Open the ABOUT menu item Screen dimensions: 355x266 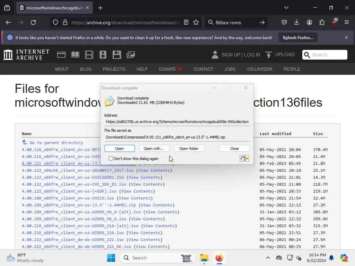coord(62,69)
